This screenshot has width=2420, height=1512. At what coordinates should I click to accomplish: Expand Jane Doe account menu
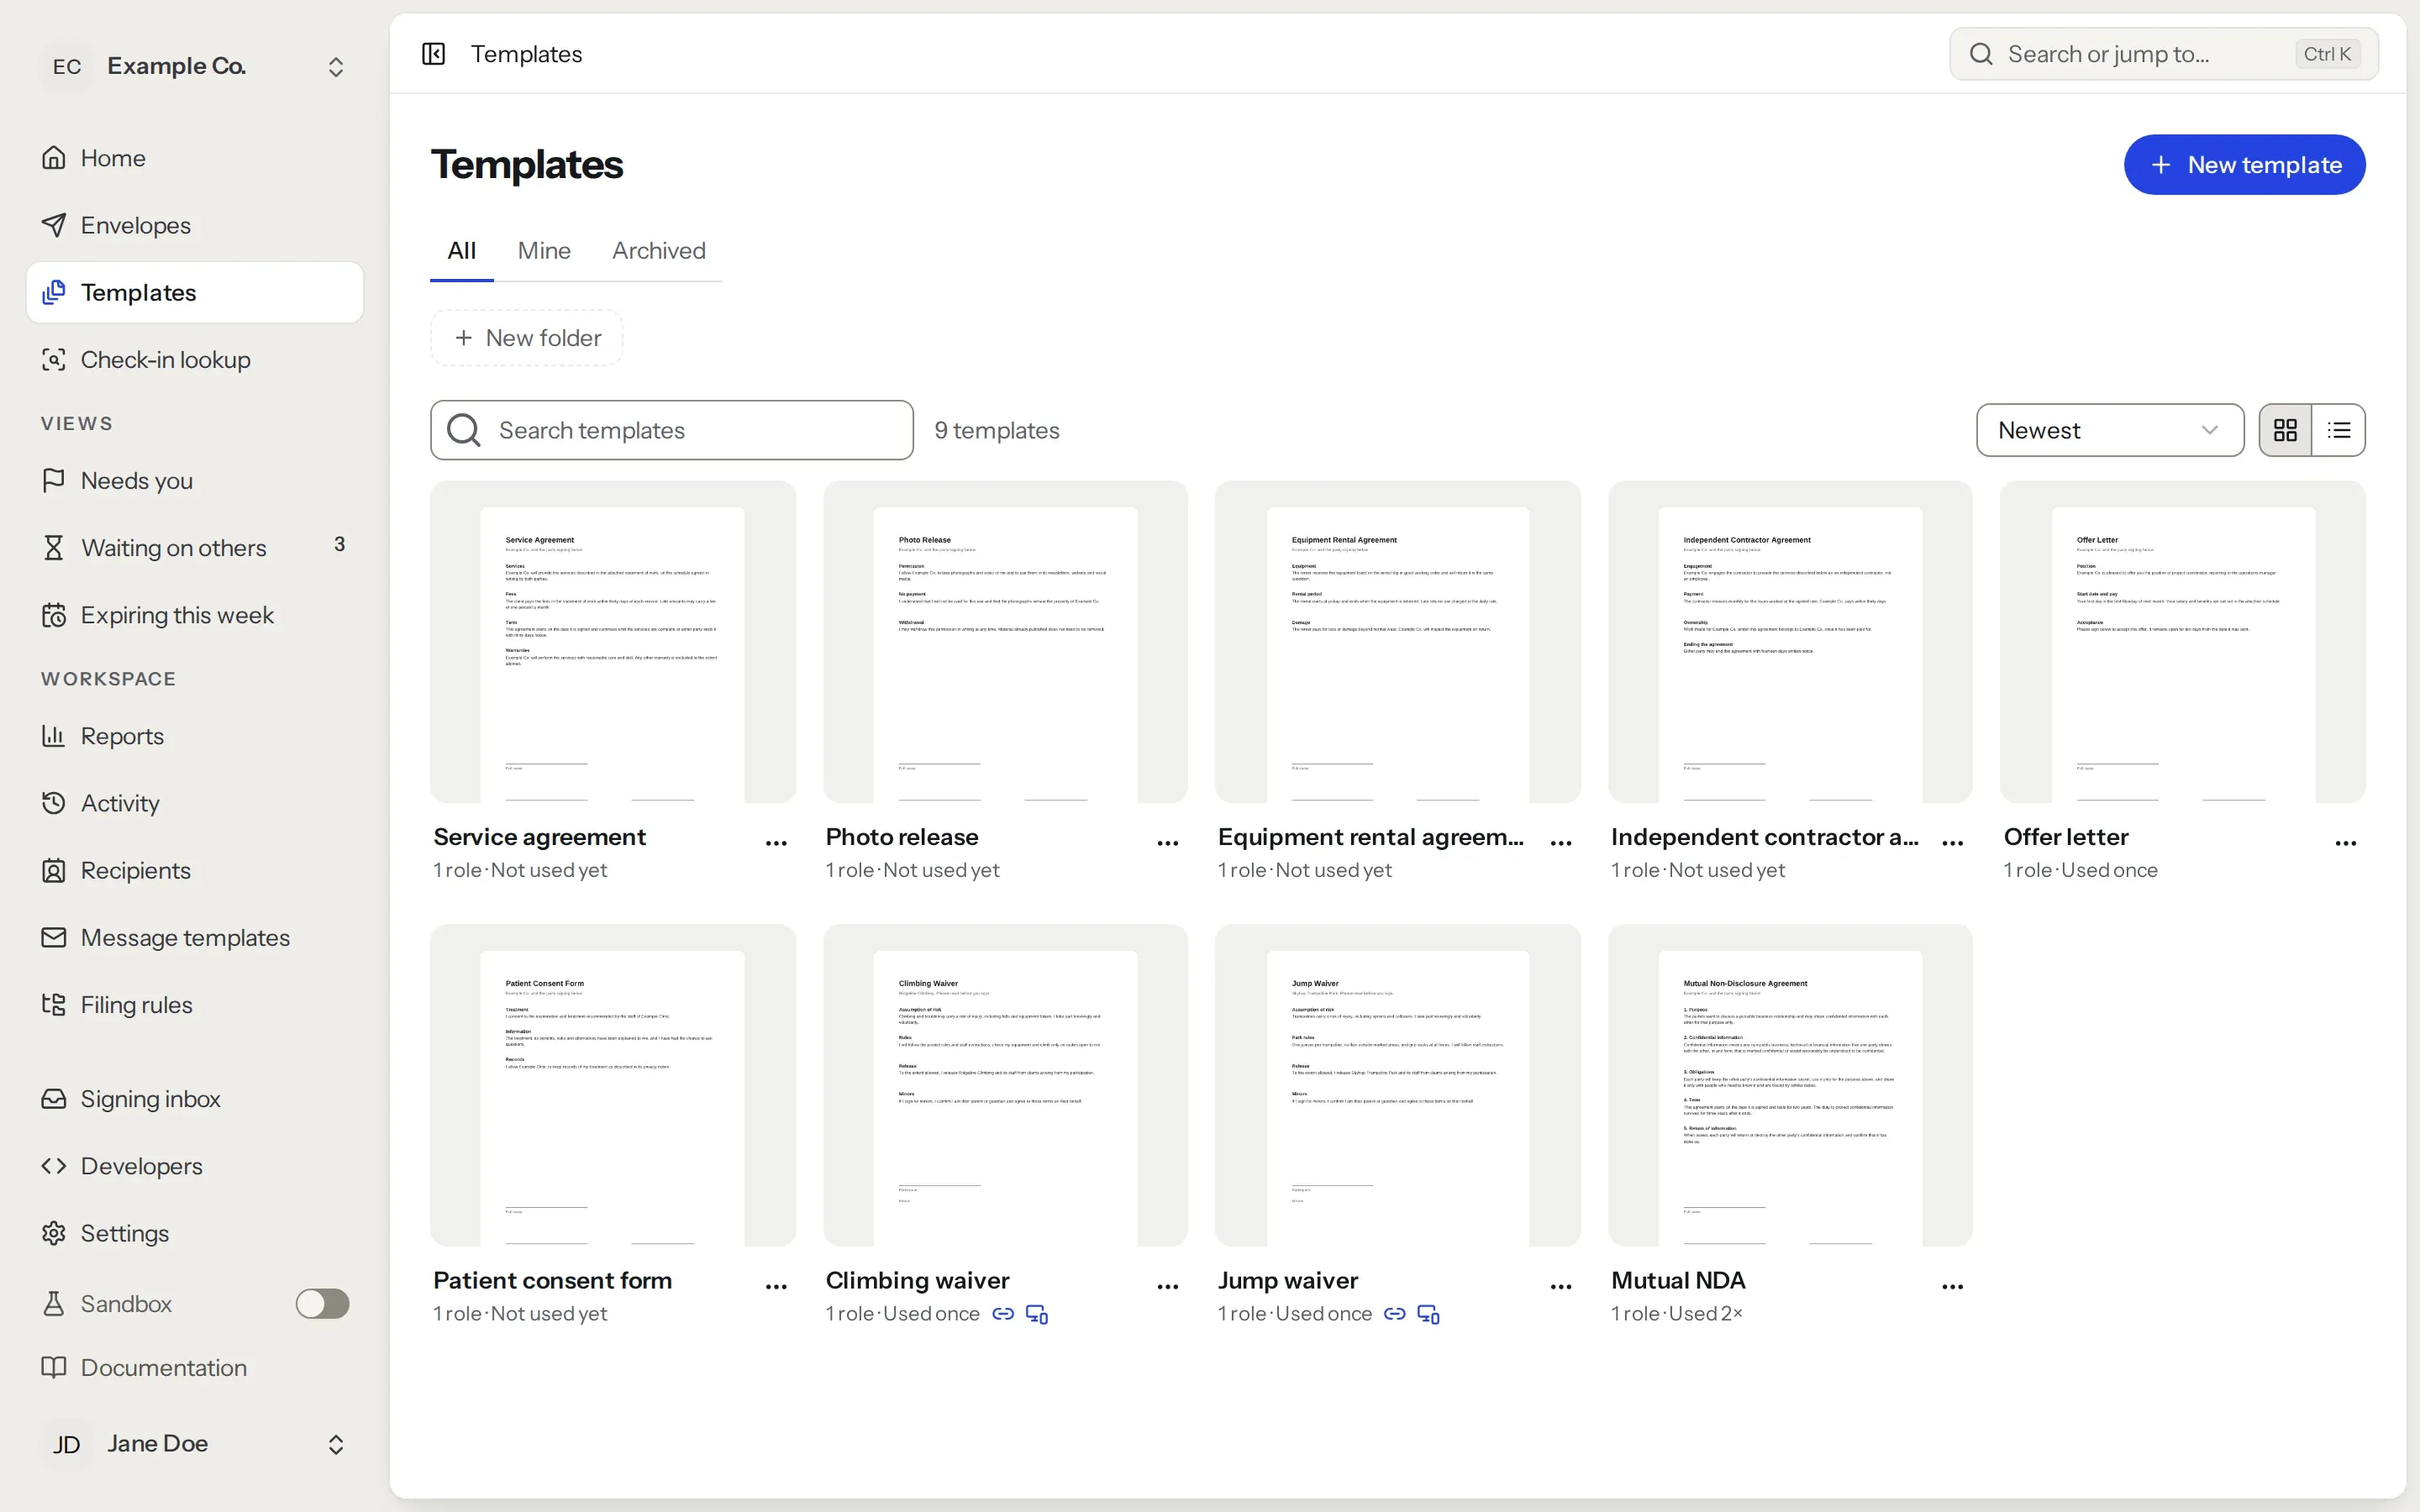pyautogui.click(x=336, y=1444)
